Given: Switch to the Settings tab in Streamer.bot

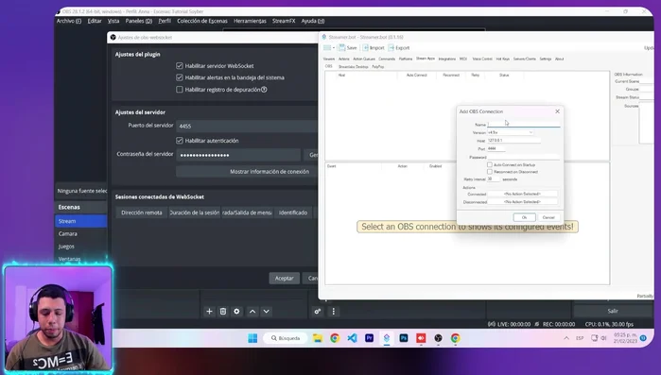Looking at the screenshot, I should (546, 59).
